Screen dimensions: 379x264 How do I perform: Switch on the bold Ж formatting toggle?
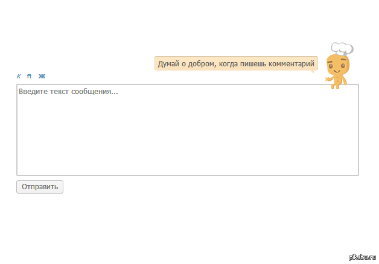click(42, 77)
